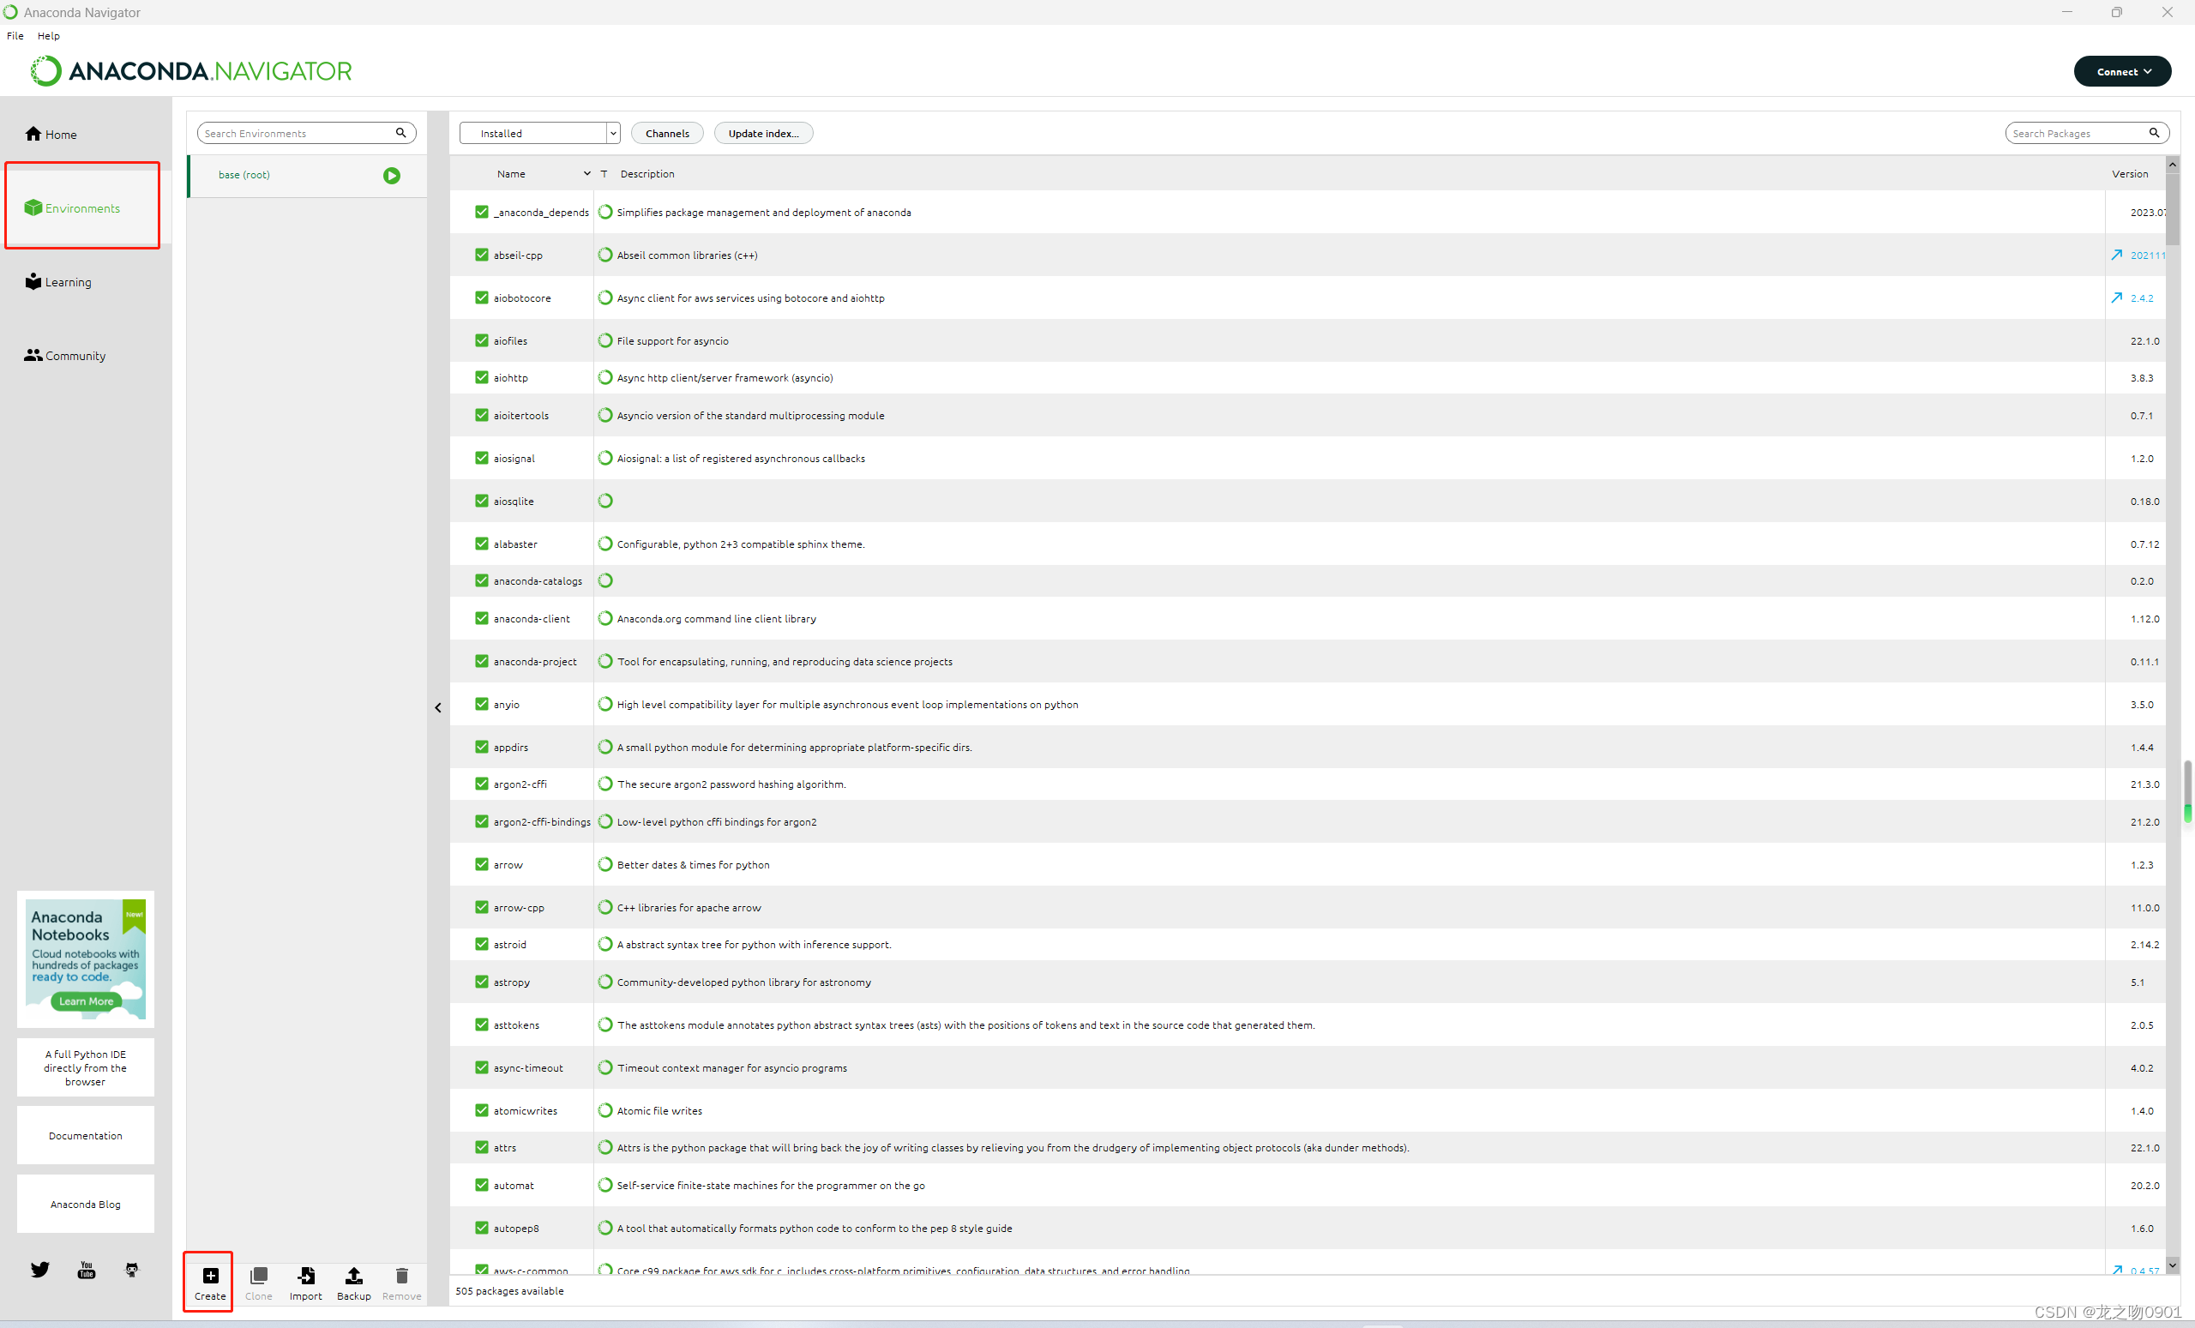The width and height of the screenshot is (2195, 1328).
Task: Toggle the aiofiles checkbox
Action: point(482,340)
